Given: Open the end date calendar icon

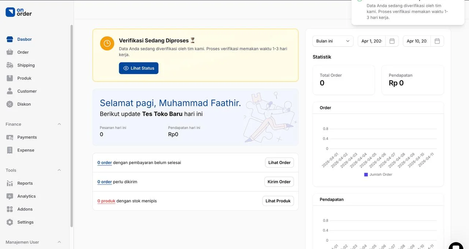Looking at the screenshot, I should (x=437, y=41).
